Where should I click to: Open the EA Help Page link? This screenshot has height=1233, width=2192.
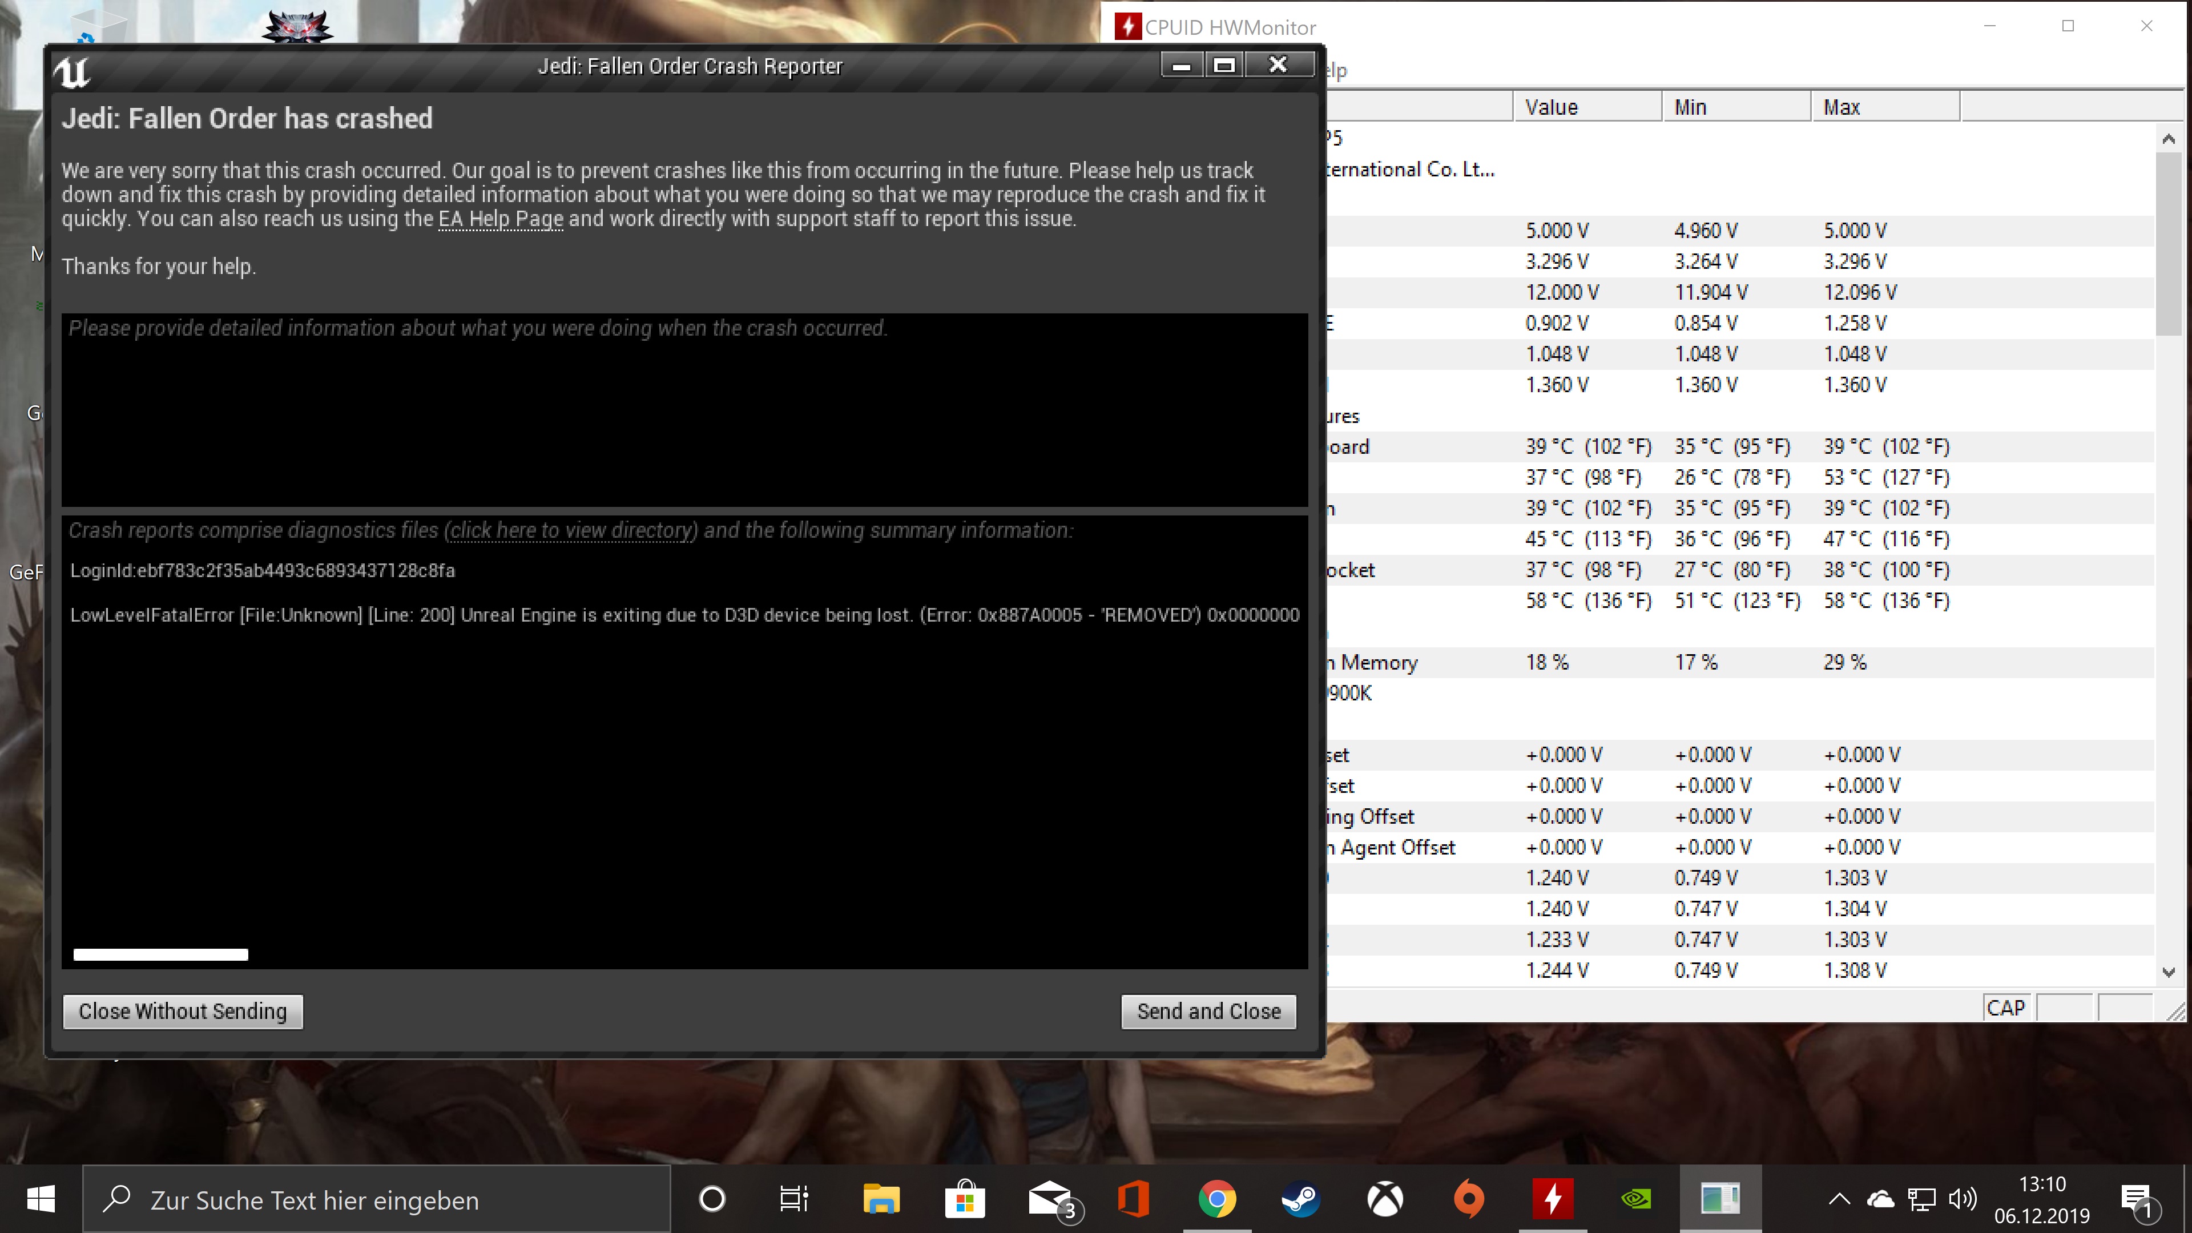pos(501,220)
